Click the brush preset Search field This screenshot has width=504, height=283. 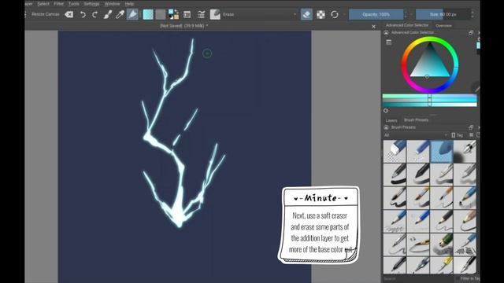pyautogui.click(x=418, y=279)
